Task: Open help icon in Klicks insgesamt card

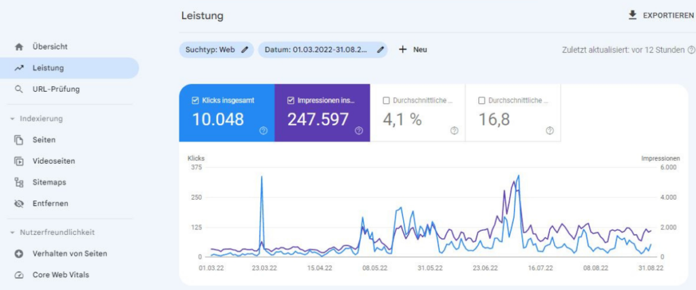Action: click(x=264, y=131)
